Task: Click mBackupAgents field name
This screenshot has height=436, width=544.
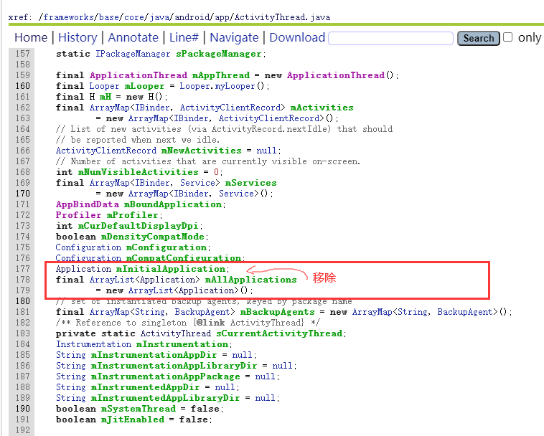Action: coord(277,311)
